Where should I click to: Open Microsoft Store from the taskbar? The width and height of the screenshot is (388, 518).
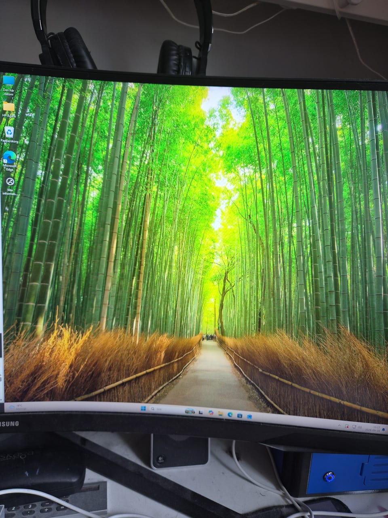click(x=240, y=415)
